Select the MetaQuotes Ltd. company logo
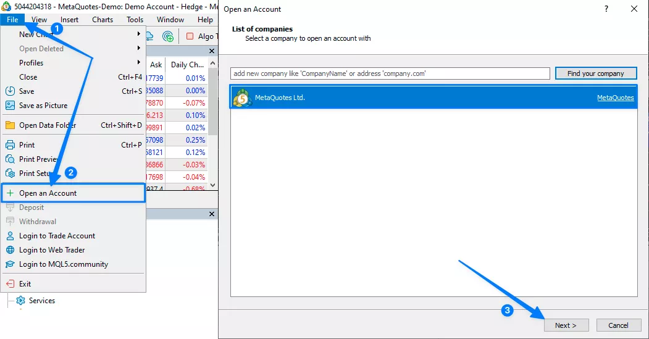649x339 pixels. click(242, 98)
